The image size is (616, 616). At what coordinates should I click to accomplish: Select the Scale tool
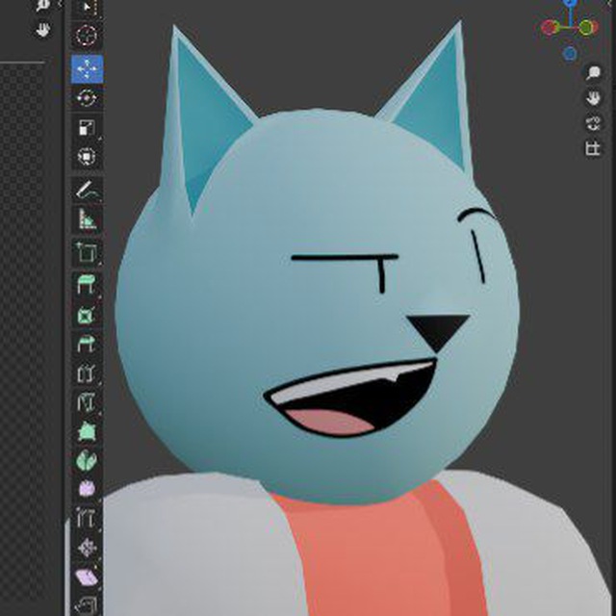87,128
